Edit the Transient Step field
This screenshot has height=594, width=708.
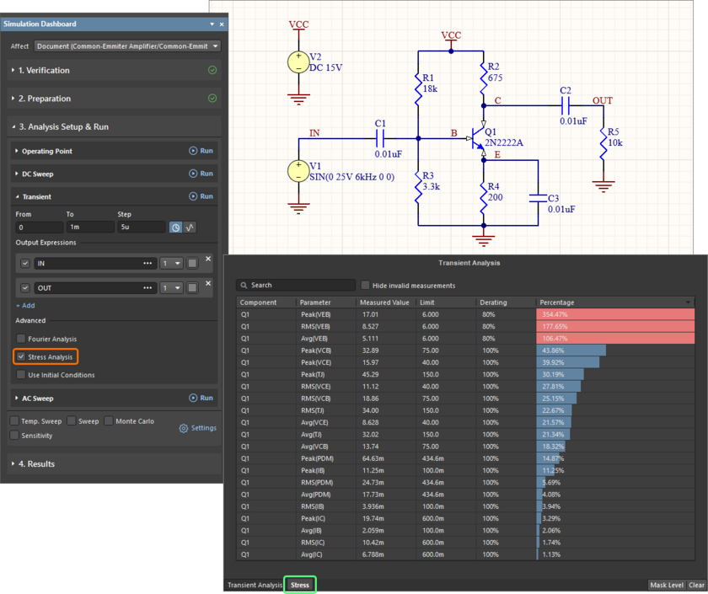(x=142, y=227)
